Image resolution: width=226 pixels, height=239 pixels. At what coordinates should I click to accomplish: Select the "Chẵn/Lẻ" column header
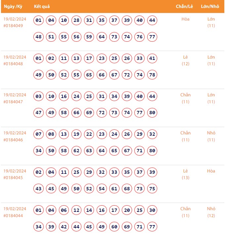coord(185,7)
